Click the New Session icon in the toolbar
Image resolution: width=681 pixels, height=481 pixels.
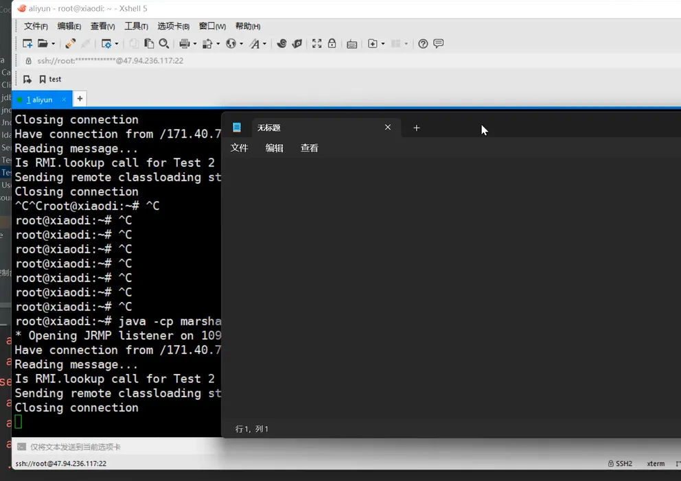(27, 43)
